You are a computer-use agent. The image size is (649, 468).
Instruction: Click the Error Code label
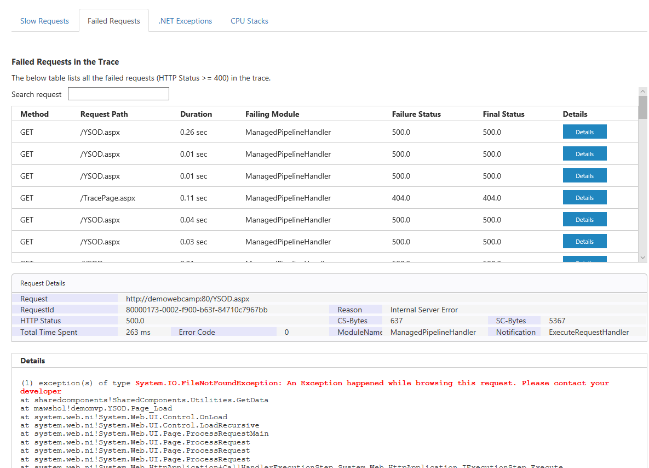tap(197, 332)
